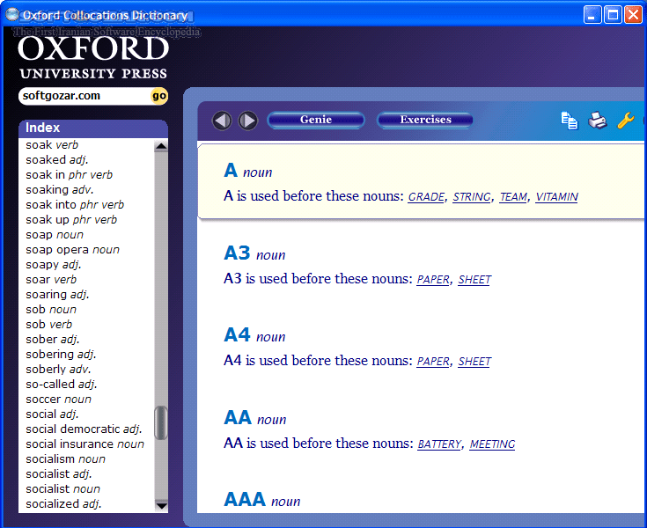This screenshot has height=528, width=647.
Task: Click the index scrollbar down arrow
Action: [161, 505]
